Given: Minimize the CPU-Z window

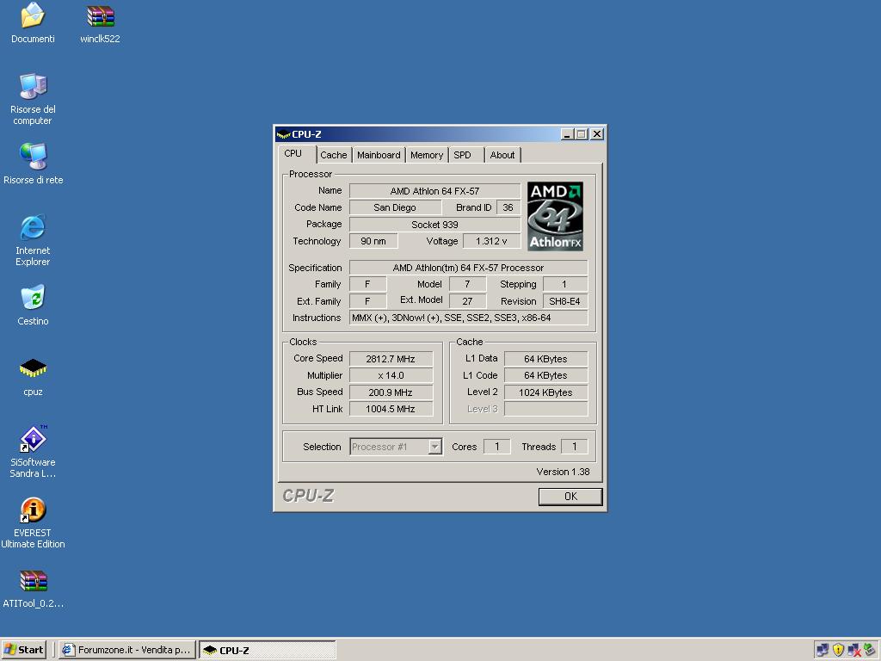Looking at the screenshot, I should (x=567, y=134).
